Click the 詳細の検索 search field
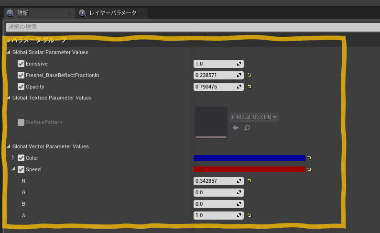The height and width of the screenshot is (233, 380). point(193,27)
